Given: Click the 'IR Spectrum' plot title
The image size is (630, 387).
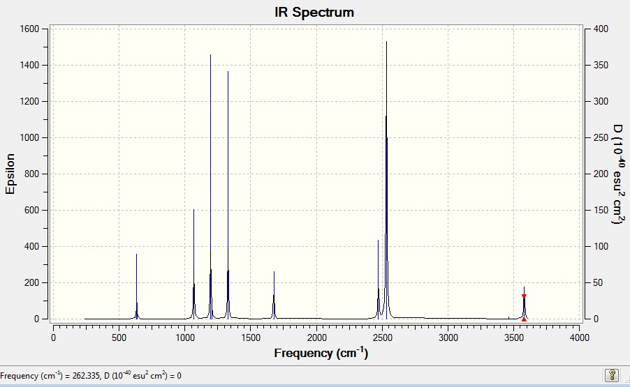Looking at the screenshot, I should click(x=314, y=12).
